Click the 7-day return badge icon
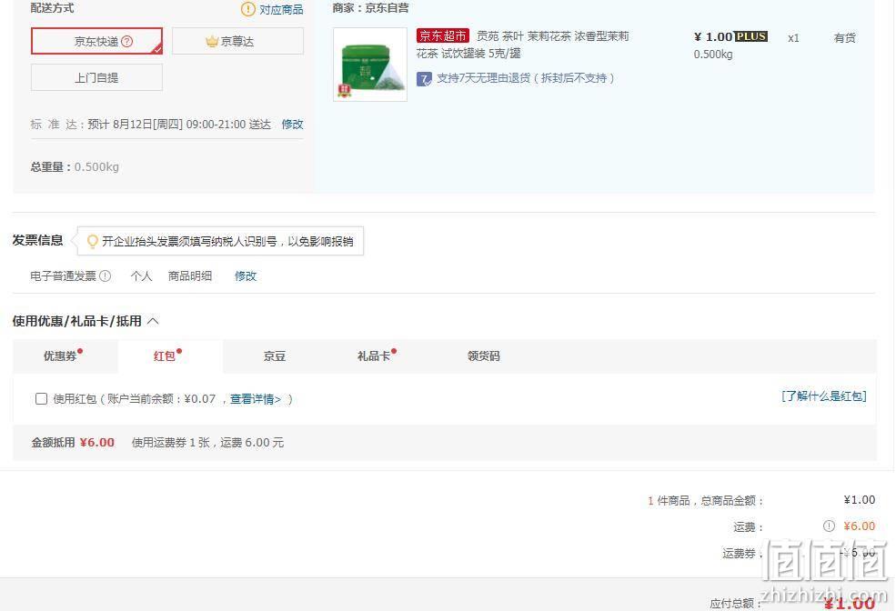This screenshot has height=611, width=896. pos(424,79)
